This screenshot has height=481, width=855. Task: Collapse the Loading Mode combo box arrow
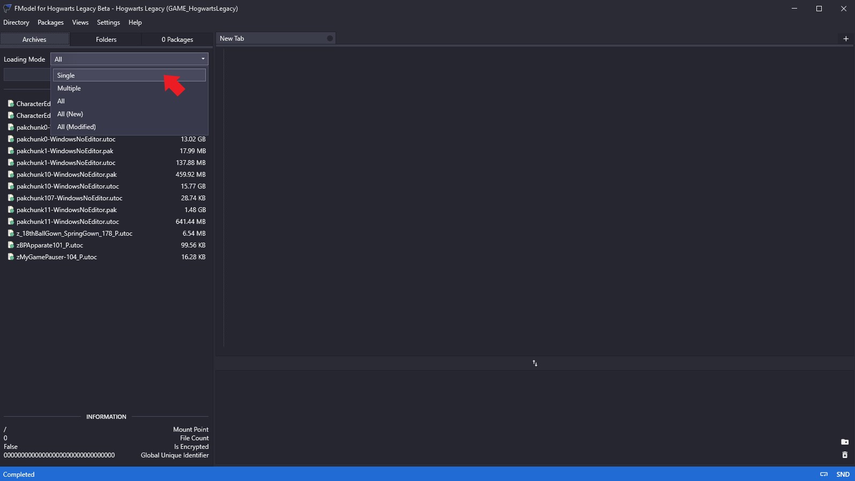coord(203,59)
